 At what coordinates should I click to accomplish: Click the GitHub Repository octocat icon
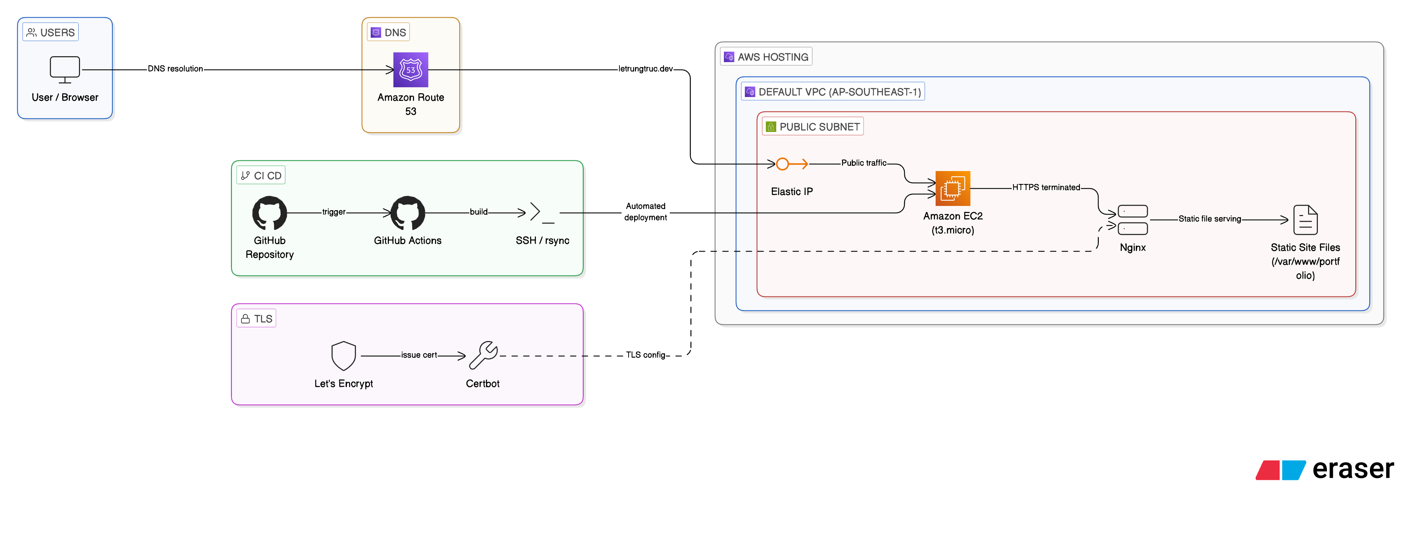pos(269,213)
